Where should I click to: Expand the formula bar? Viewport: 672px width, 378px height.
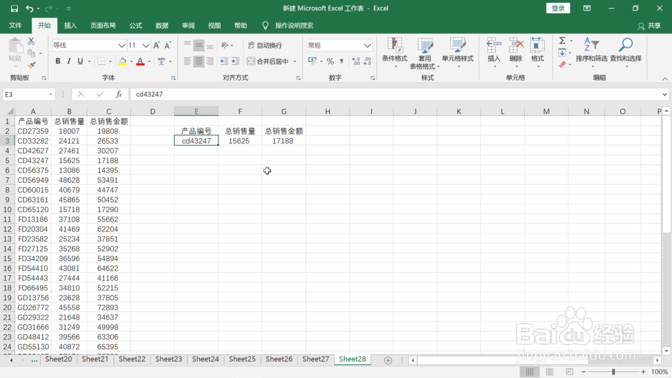click(x=665, y=94)
